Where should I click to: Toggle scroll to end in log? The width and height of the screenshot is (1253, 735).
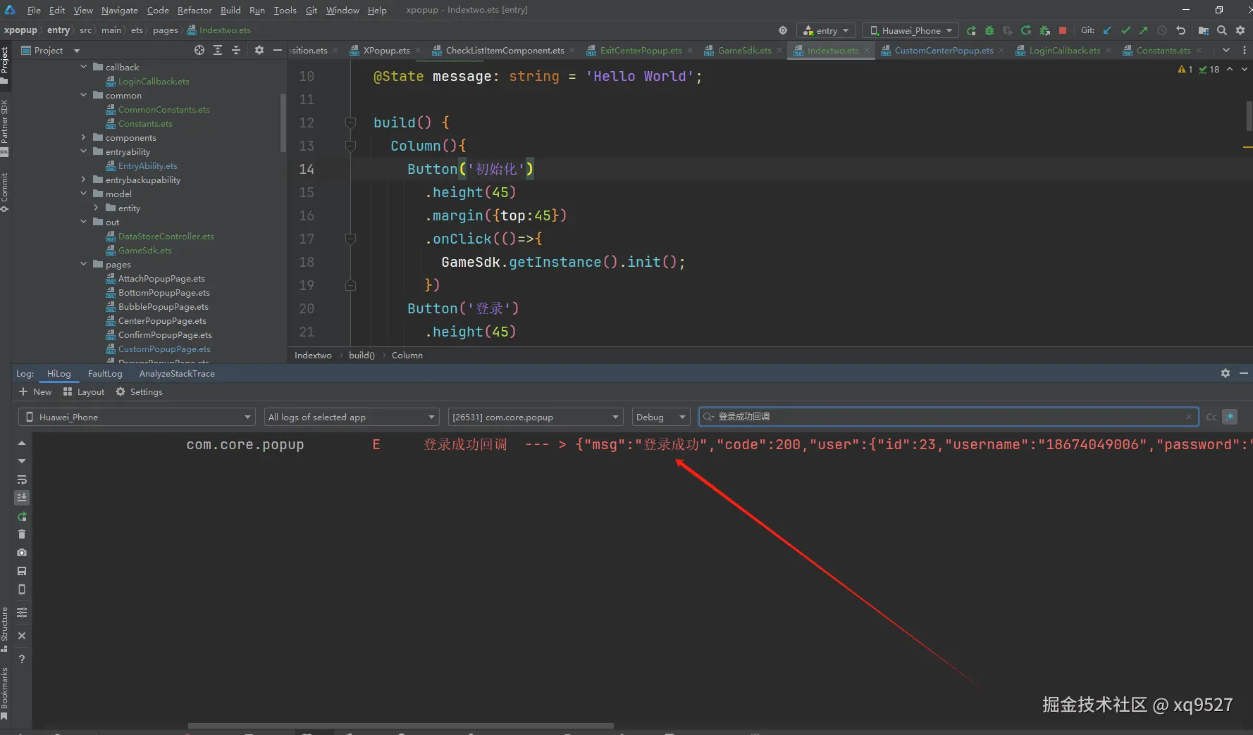pos(22,498)
